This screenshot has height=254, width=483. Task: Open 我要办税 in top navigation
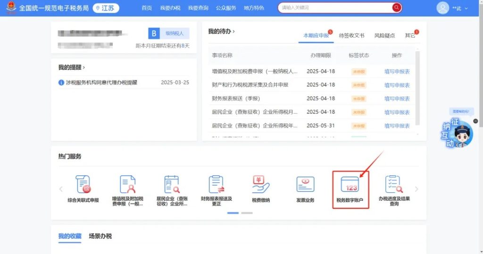(x=170, y=8)
